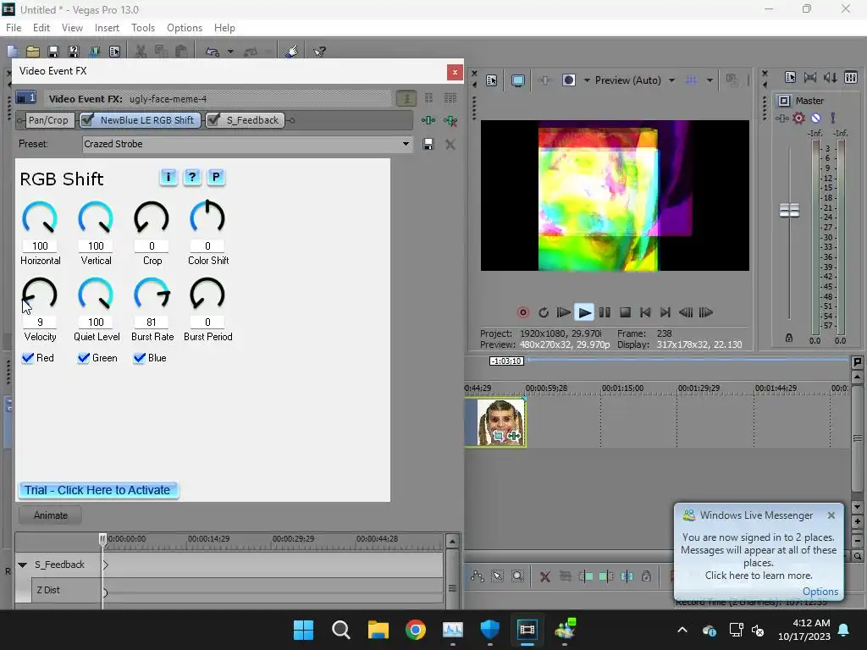This screenshot has width=867, height=650.
Task: Open the undo history dropdown arrow
Action: (230, 52)
